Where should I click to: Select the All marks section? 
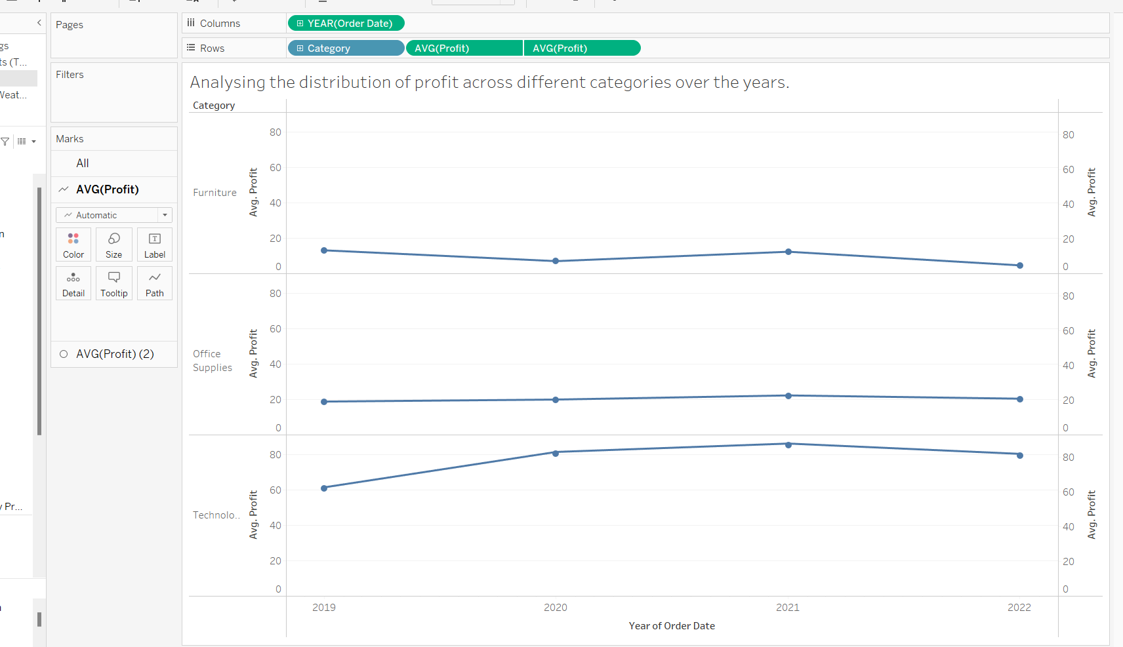click(x=83, y=163)
